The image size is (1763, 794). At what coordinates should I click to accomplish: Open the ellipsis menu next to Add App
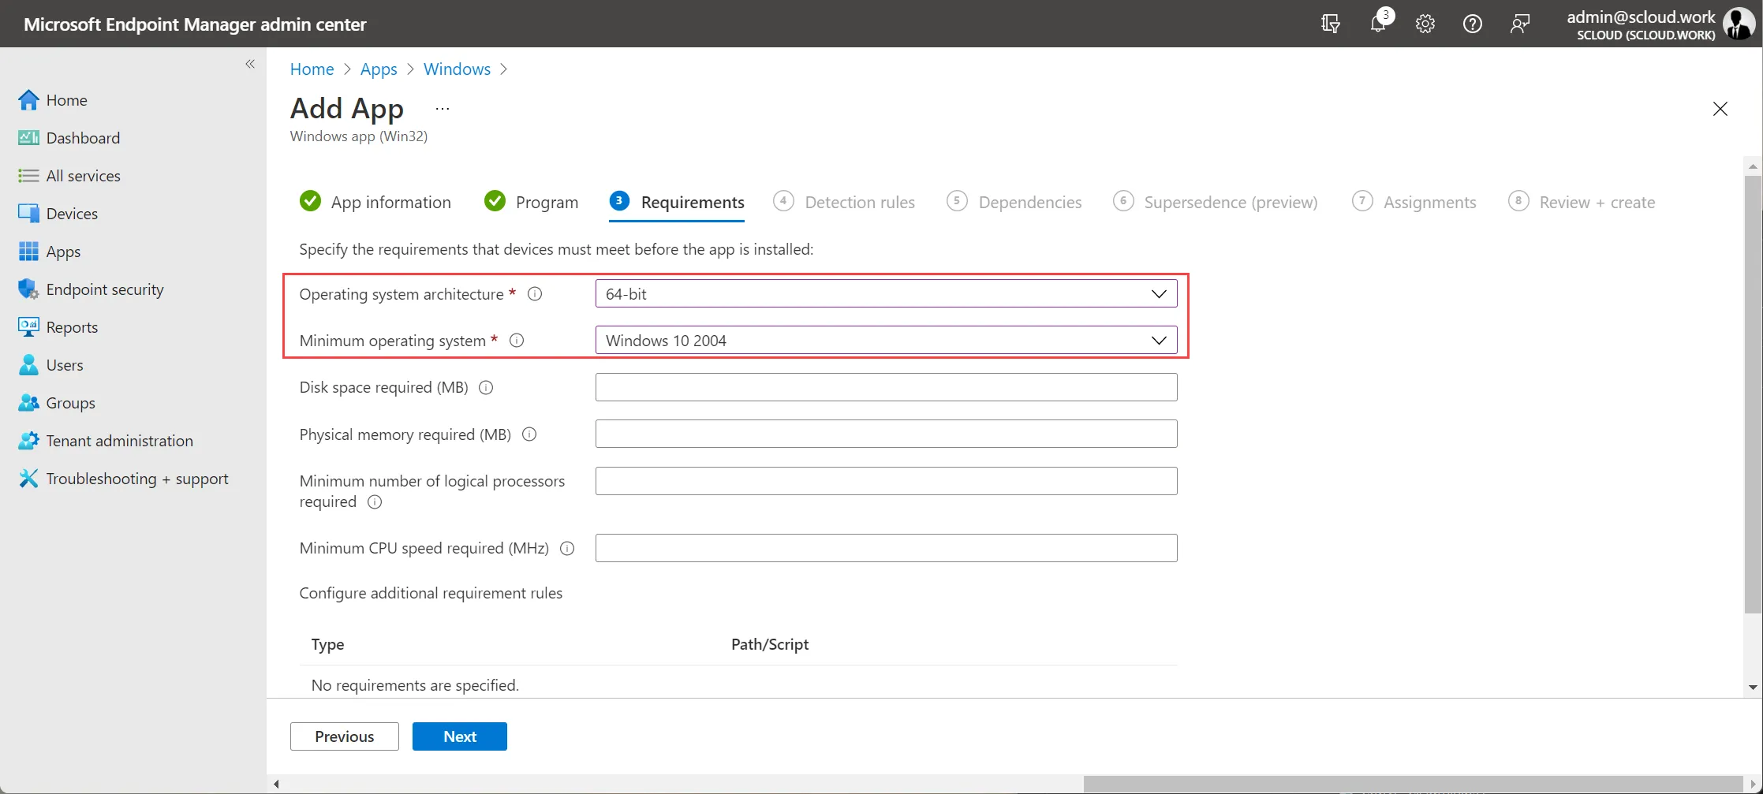click(x=443, y=109)
